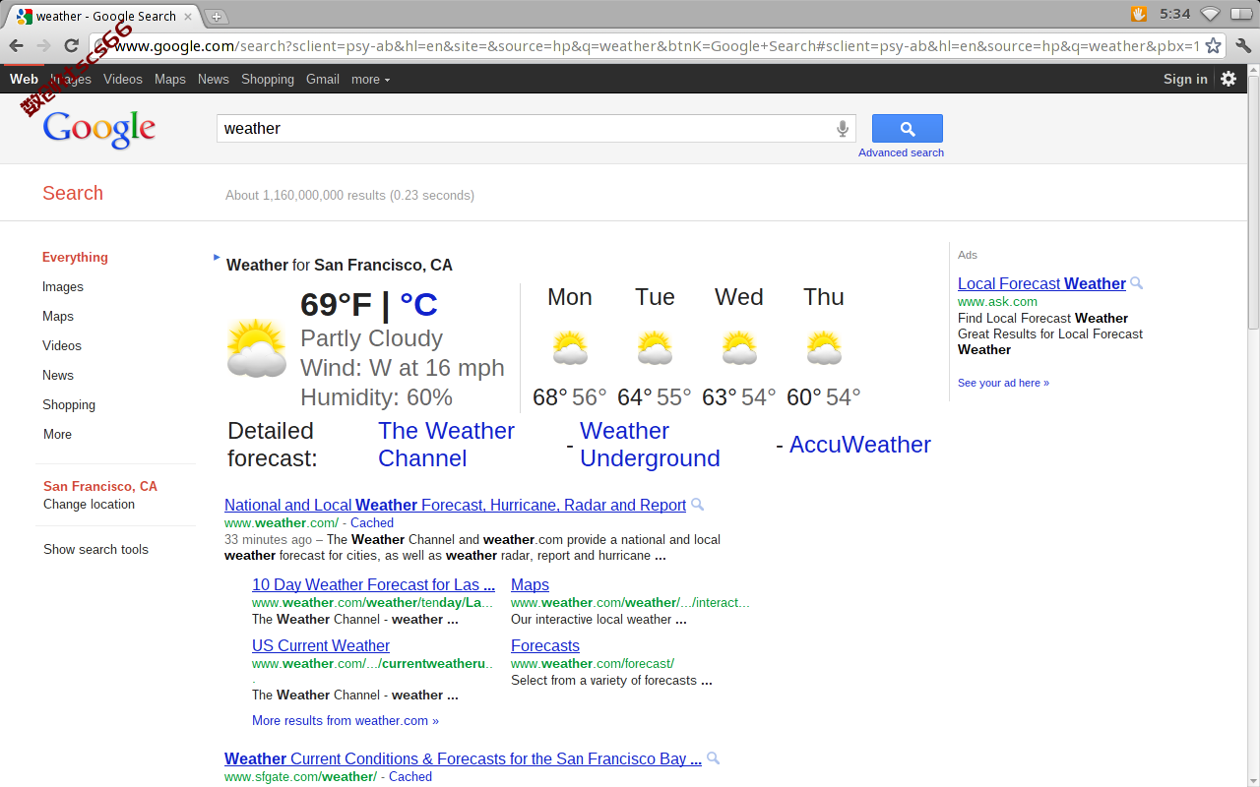Click Thursday's forecast weather icon
Screen dimensions: 1260x787
(824, 347)
